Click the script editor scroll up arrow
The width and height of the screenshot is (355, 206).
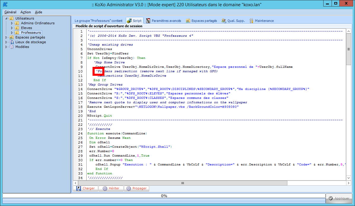[x=348, y=31]
